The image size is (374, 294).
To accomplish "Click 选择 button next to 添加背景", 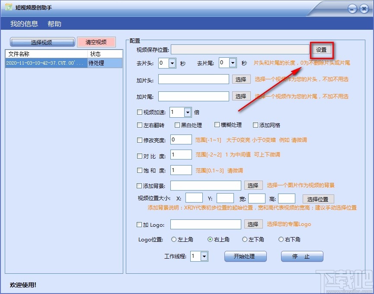I will [x=253, y=185].
